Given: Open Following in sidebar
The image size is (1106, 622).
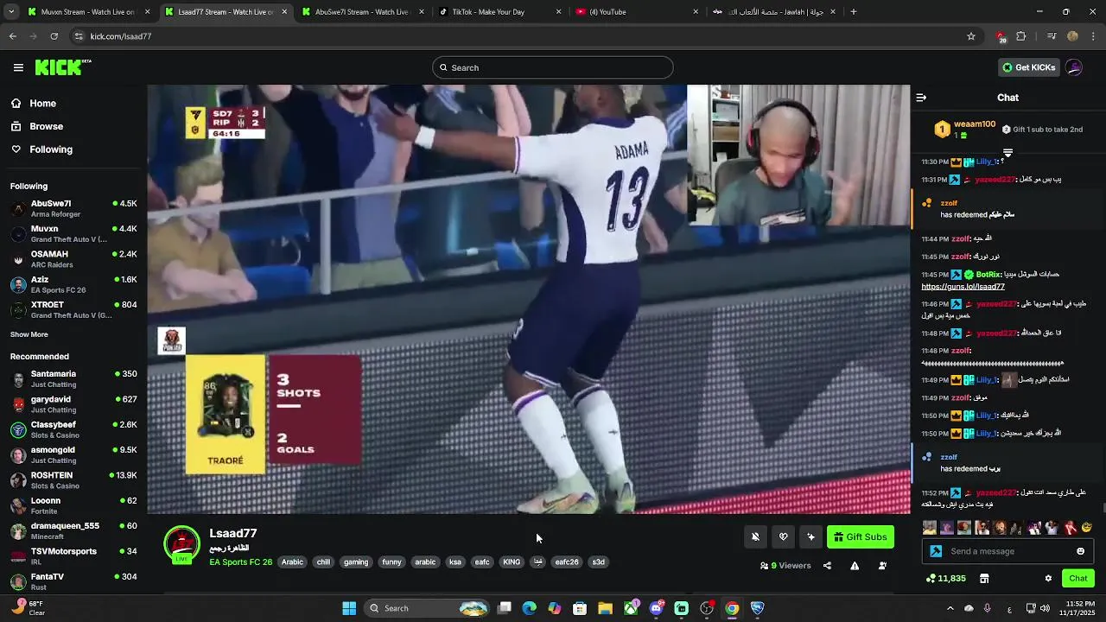Looking at the screenshot, I should [x=41, y=149].
